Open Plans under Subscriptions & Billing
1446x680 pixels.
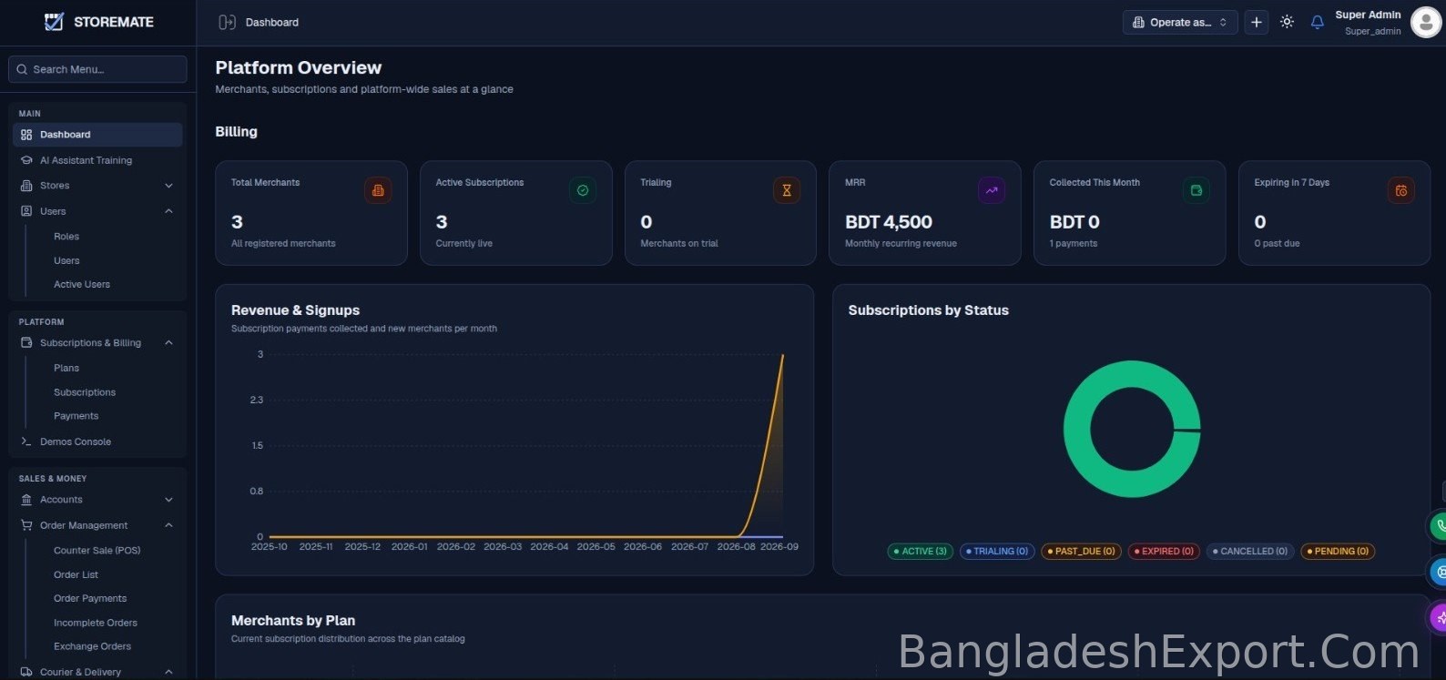(66, 368)
